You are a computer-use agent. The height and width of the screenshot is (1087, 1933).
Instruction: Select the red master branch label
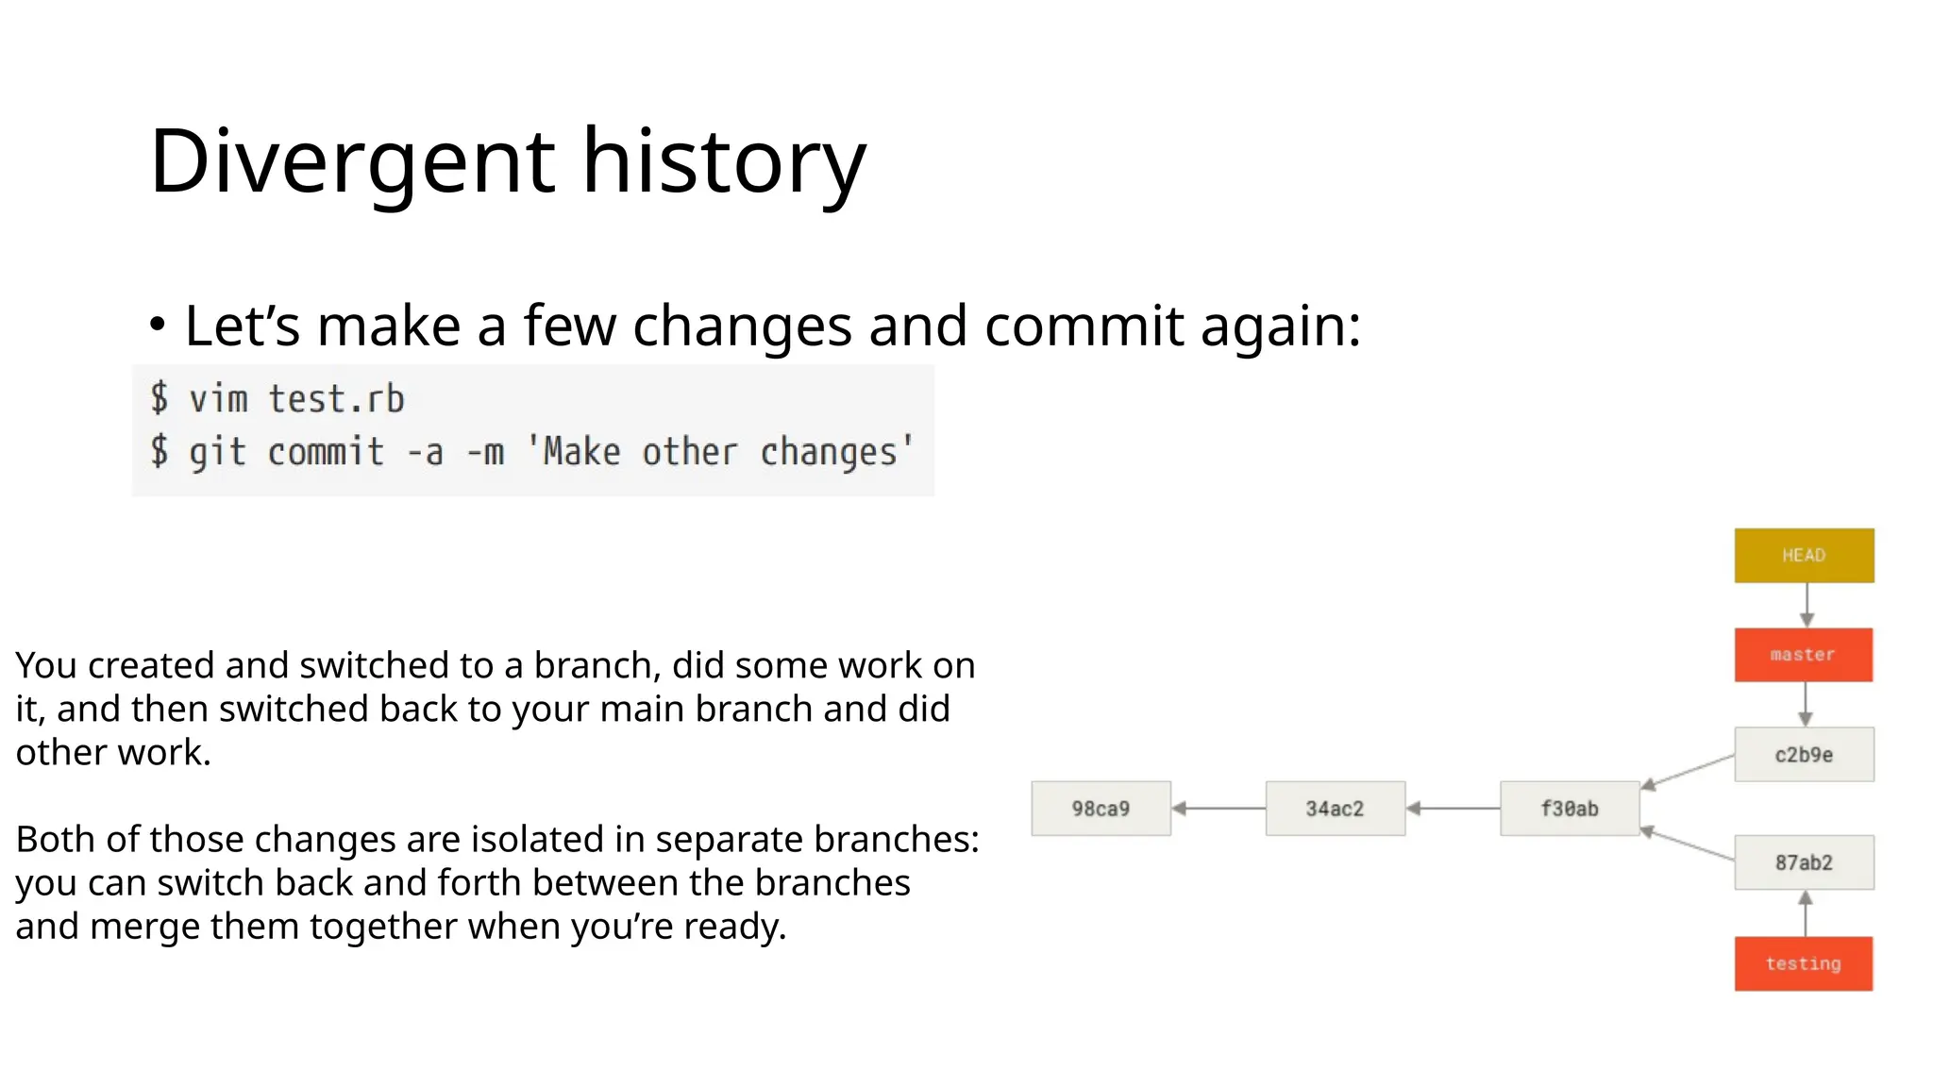coord(1803,655)
